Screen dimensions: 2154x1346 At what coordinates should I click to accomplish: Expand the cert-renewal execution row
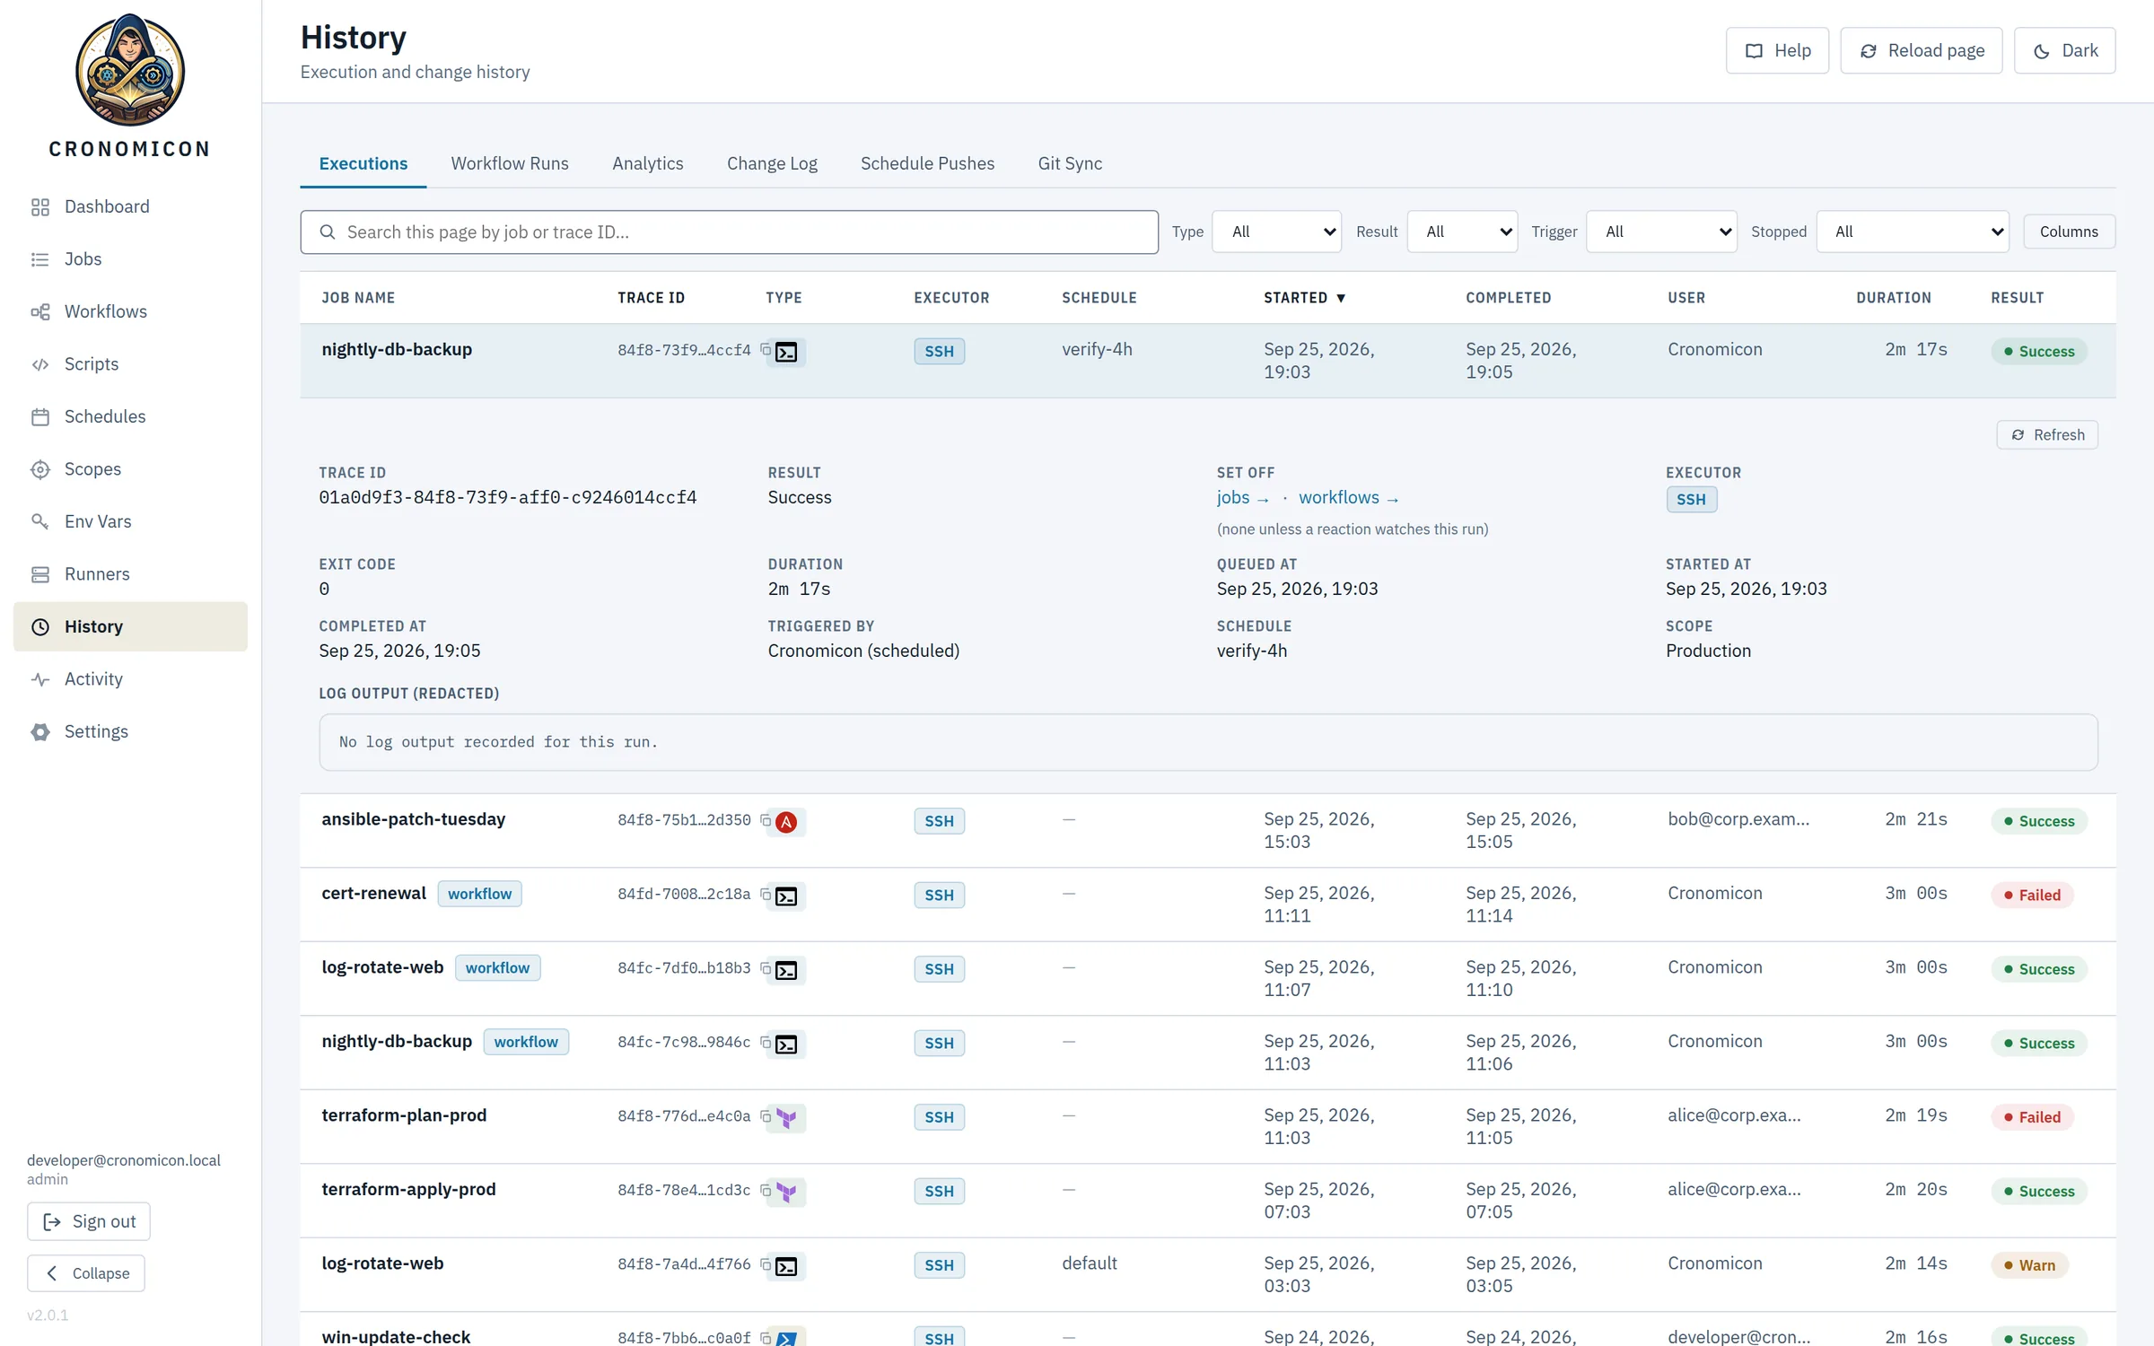[x=1208, y=905]
